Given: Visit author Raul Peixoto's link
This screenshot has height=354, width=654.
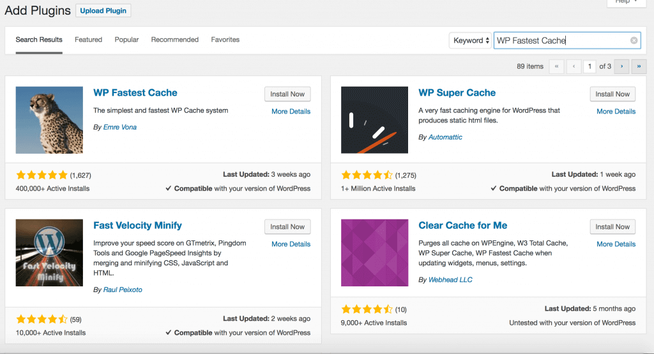Looking at the screenshot, I should [x=123, y=290].
